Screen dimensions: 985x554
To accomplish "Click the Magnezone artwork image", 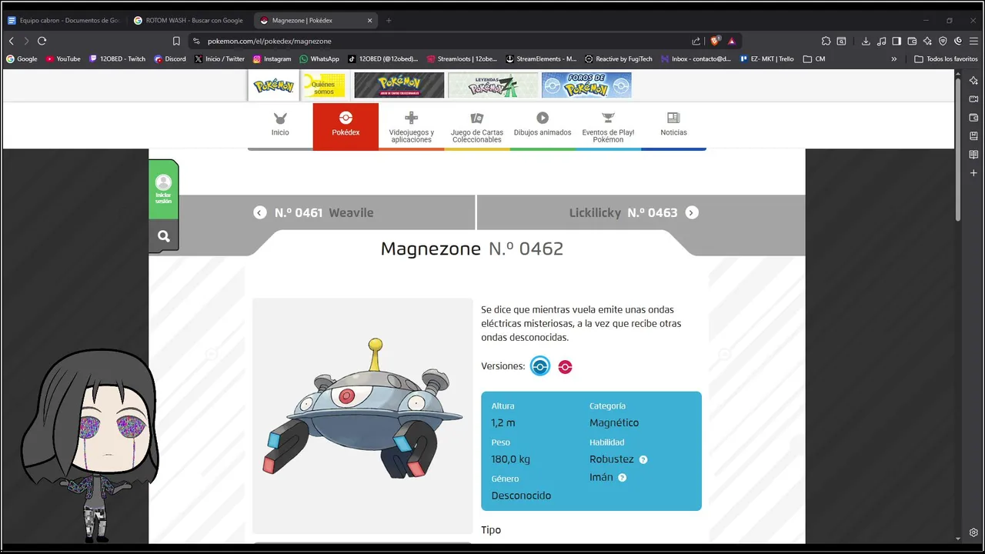I will 362,415.
